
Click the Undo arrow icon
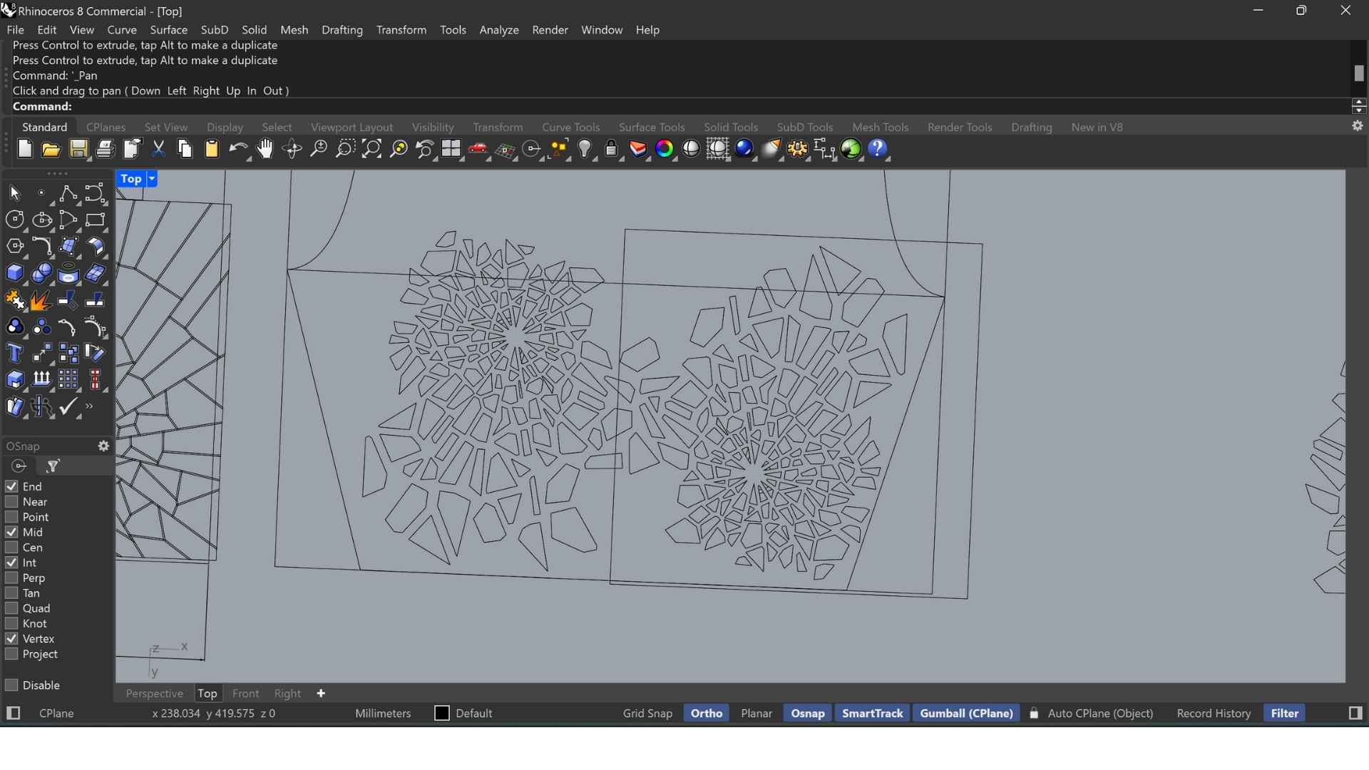(239, 150)
